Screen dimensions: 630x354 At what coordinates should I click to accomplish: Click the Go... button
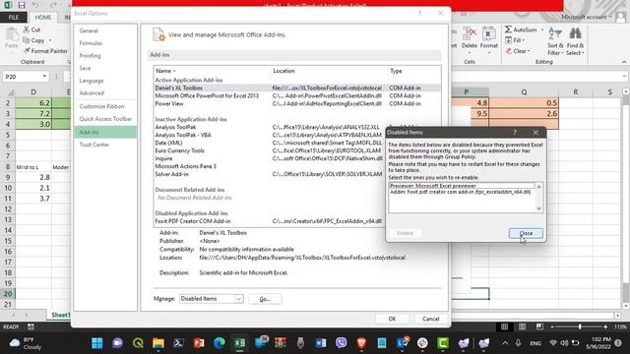(x=265, y=299)
